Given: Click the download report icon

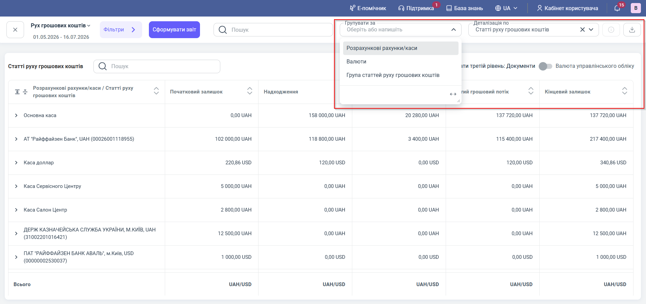Looking at the screenshot, I should pyautogui.click(x=632, y=30).
